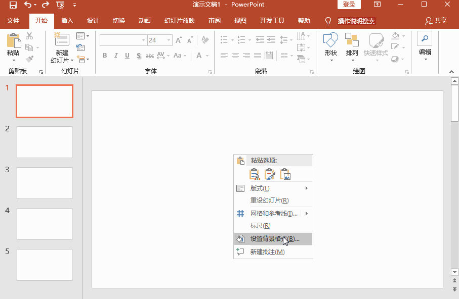Choose the keep source formatting paste icon
The image size is (459, 299).
pos(270,175)
